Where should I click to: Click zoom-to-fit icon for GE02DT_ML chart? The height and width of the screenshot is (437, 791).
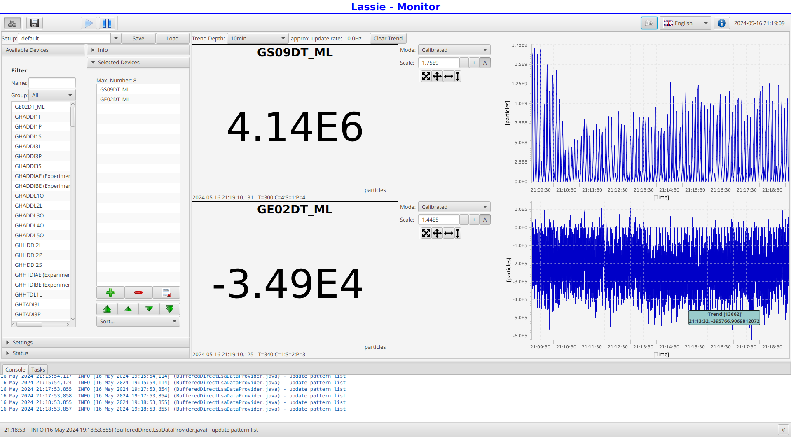[426, 233]
